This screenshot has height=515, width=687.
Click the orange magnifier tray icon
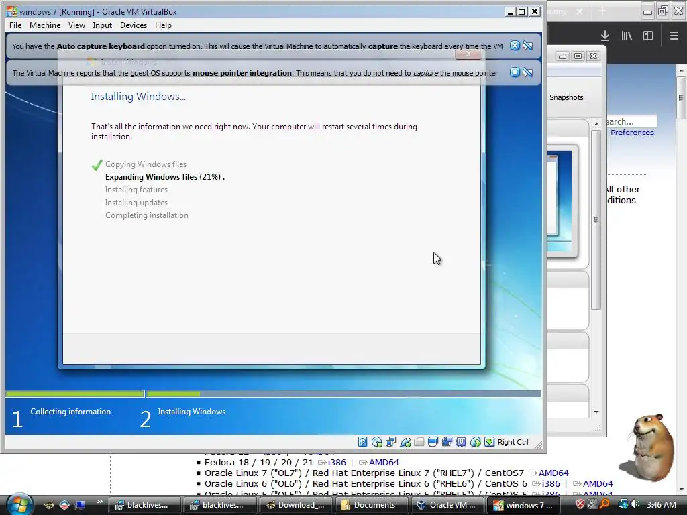pyautogui.click(x=604, y=504)
